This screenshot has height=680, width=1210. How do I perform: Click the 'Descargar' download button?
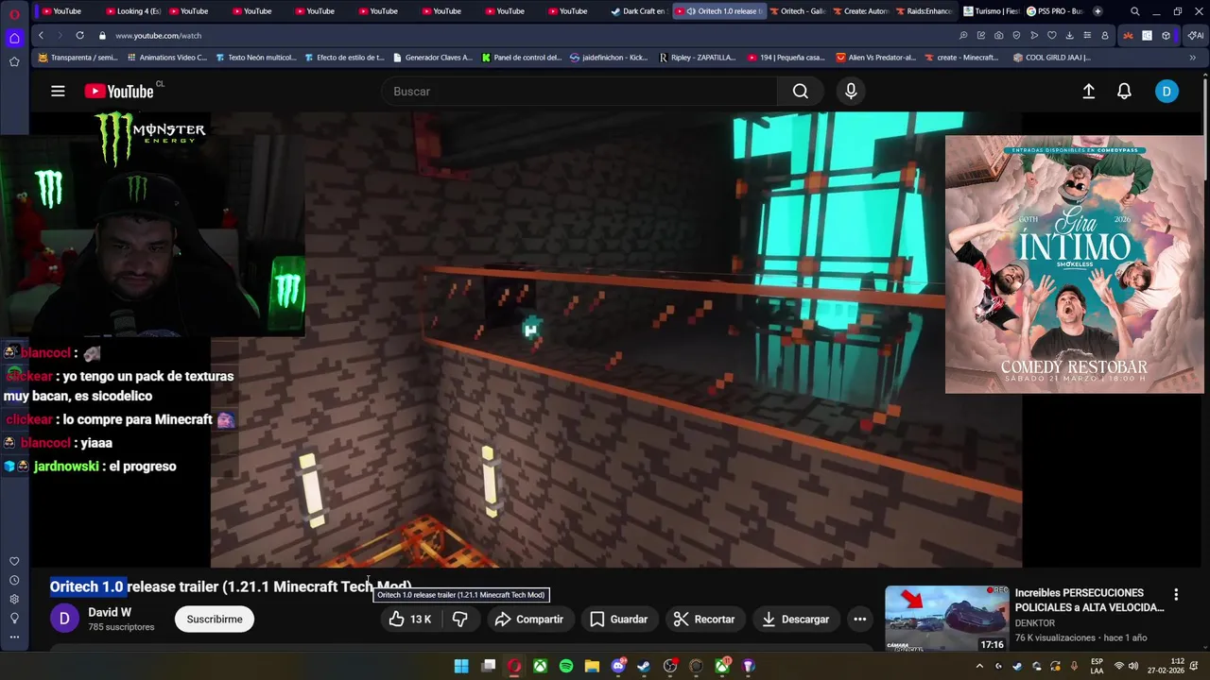tap(795, 620)
